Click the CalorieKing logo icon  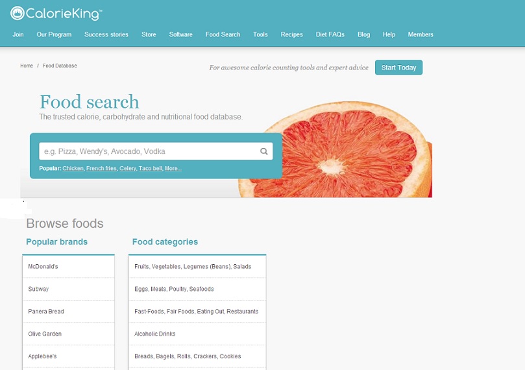(17, 14)
